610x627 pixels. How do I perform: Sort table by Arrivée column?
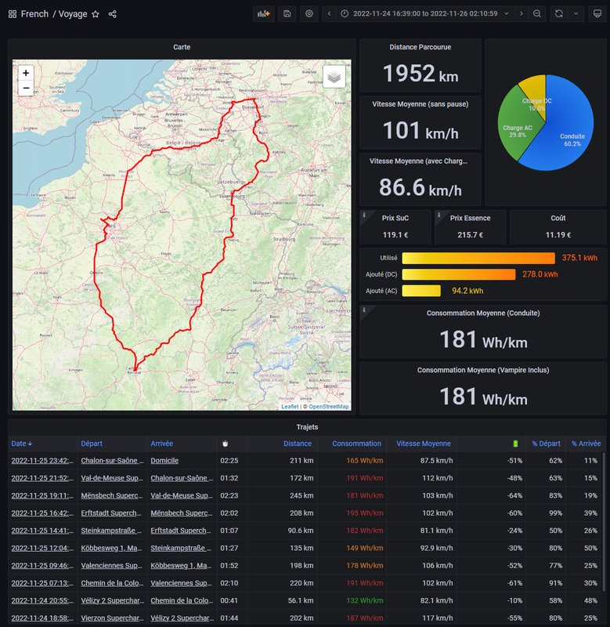[162, 444]
